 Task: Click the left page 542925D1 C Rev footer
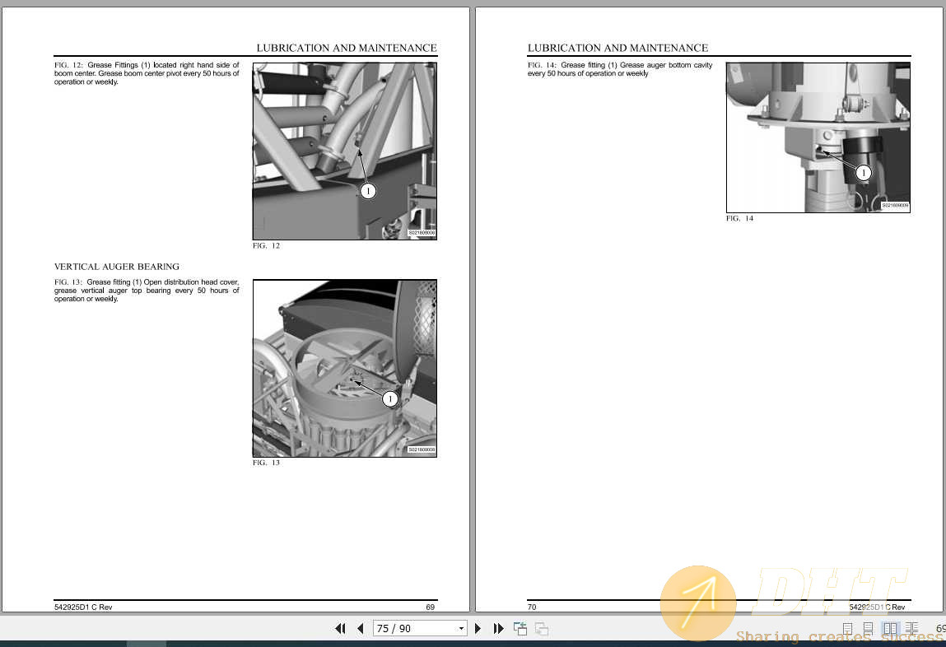click(83, 607)
